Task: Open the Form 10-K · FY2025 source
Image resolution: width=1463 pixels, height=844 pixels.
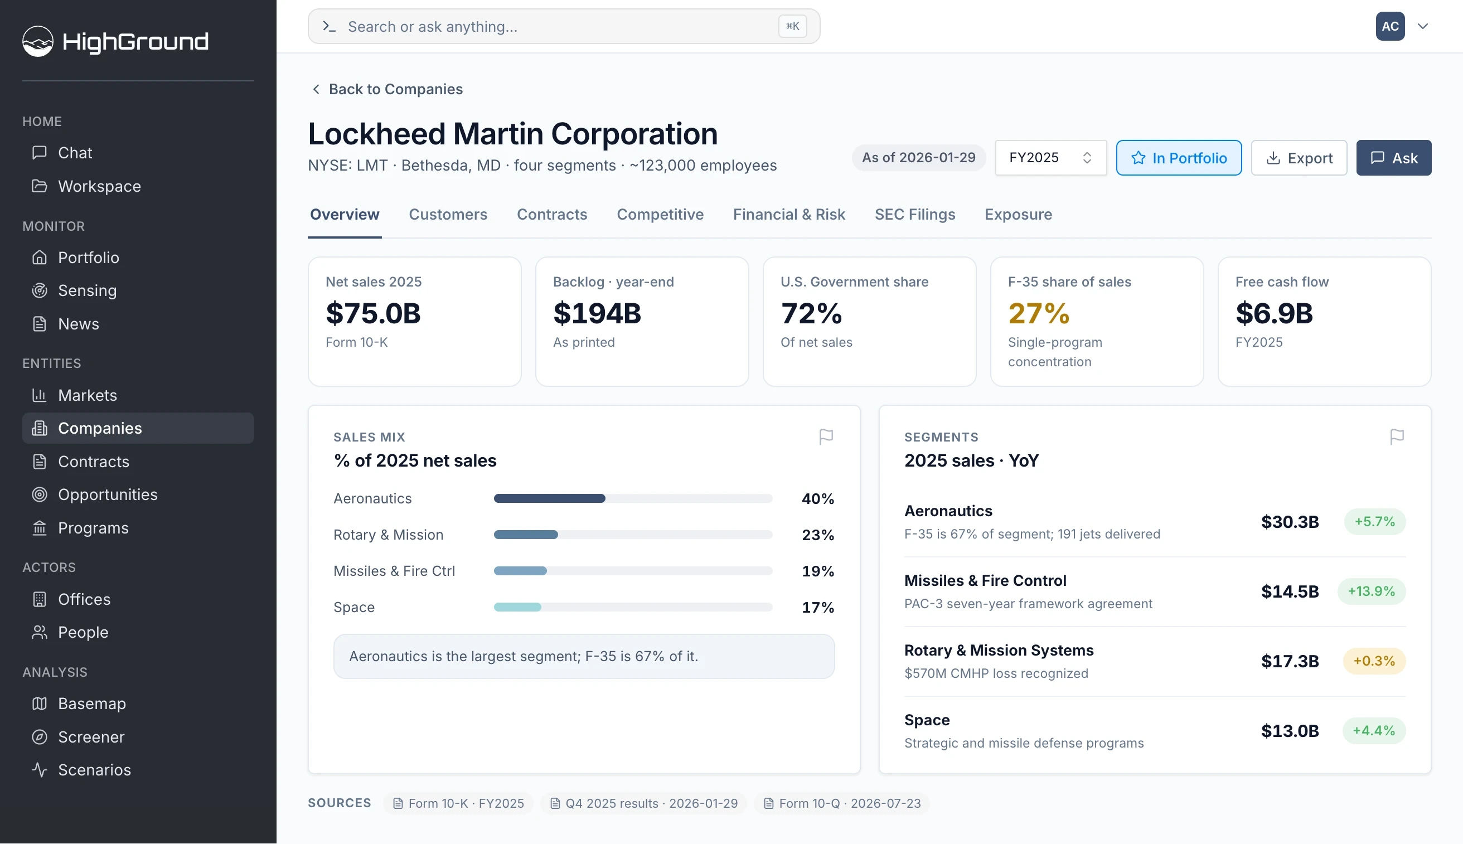Action: tap(458, 803)
